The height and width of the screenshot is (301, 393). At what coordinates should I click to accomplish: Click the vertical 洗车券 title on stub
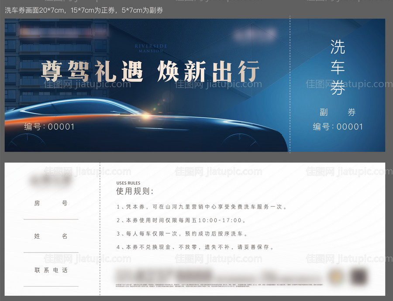coord(337,67)
